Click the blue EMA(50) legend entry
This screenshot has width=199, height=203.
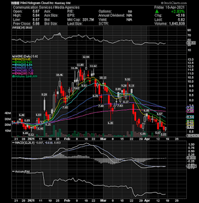click(x=23, y=67)
